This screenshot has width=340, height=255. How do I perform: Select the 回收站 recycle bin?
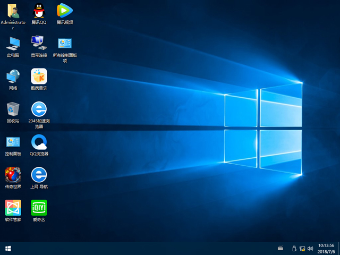click(13, 109)
